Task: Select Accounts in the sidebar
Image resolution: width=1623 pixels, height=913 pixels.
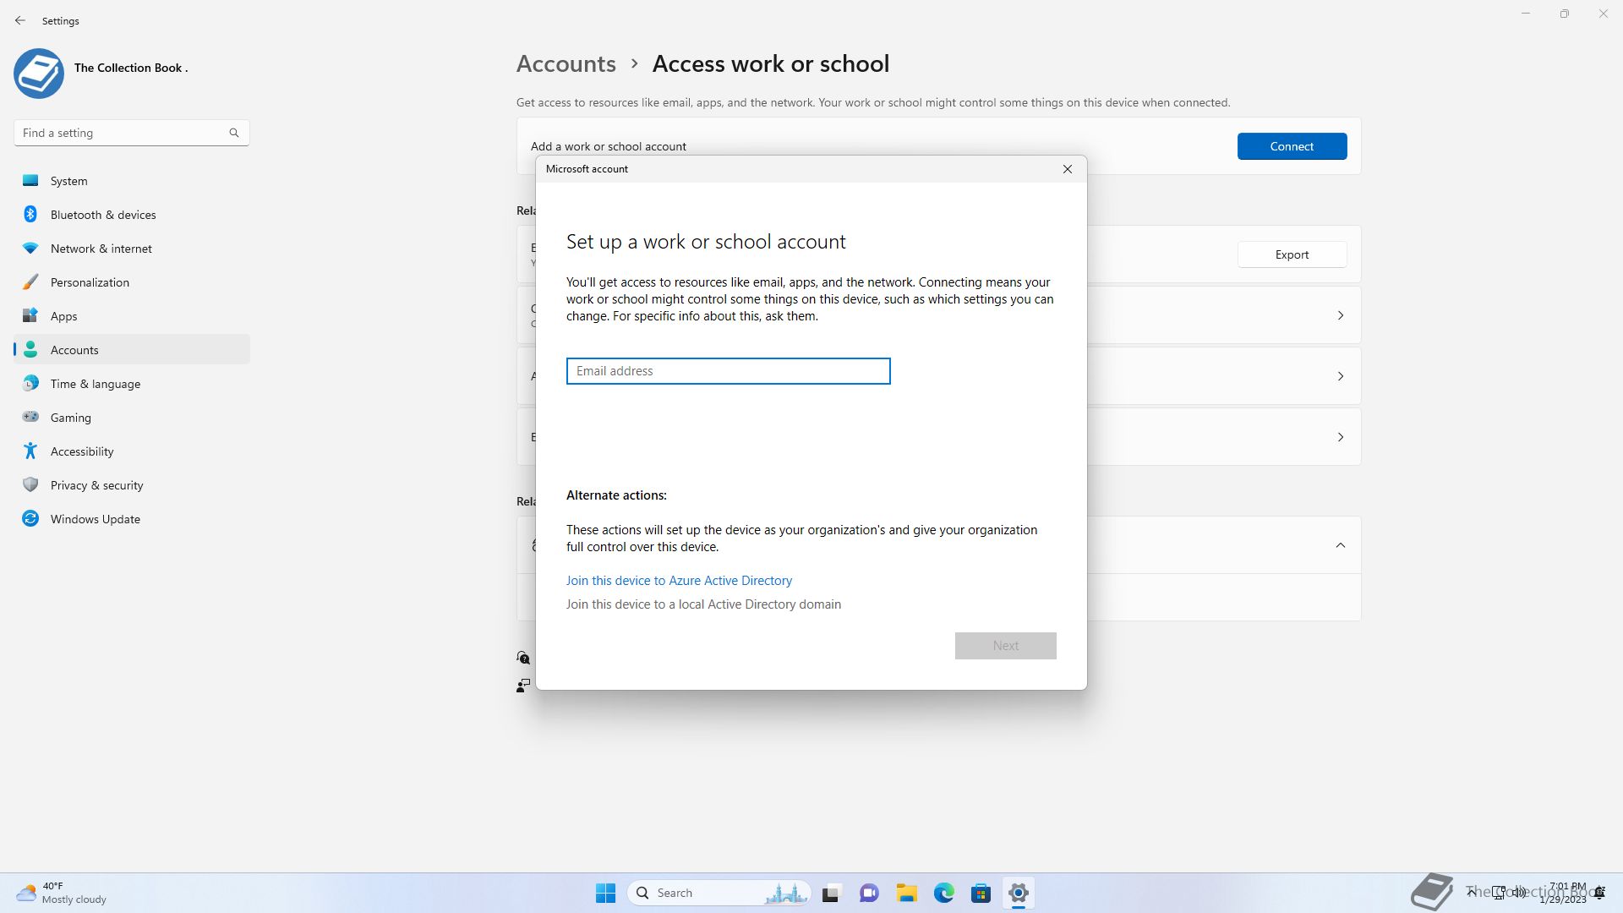Action: [x=132, y=350]
